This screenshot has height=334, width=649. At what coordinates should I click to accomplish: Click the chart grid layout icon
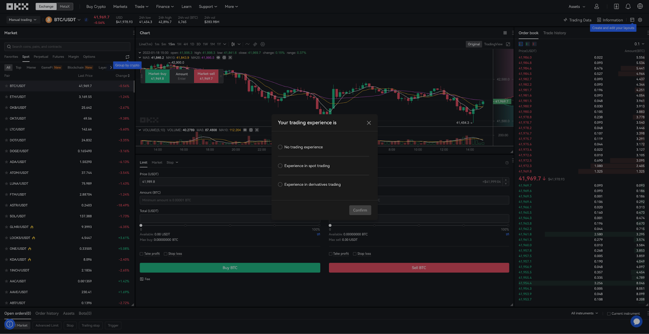(x=505, y=33)
